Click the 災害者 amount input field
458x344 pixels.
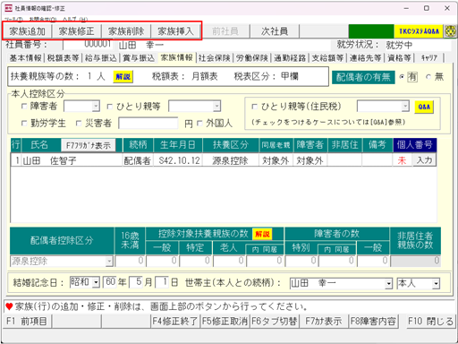point(148,123)
